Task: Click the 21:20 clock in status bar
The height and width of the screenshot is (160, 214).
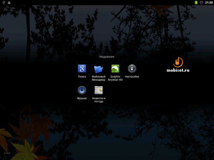Action: point(209,3)
